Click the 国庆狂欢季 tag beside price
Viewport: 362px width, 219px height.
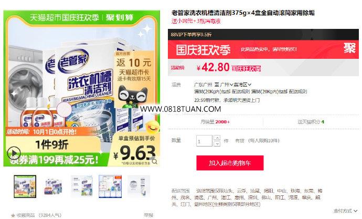pyautogui.click(x=246, y=68)
